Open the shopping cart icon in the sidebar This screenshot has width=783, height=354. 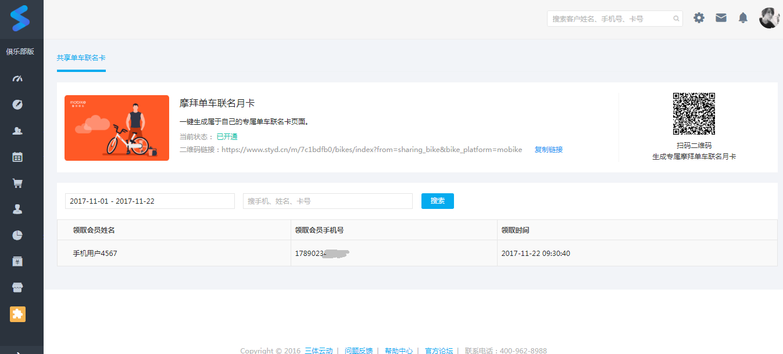17,183
